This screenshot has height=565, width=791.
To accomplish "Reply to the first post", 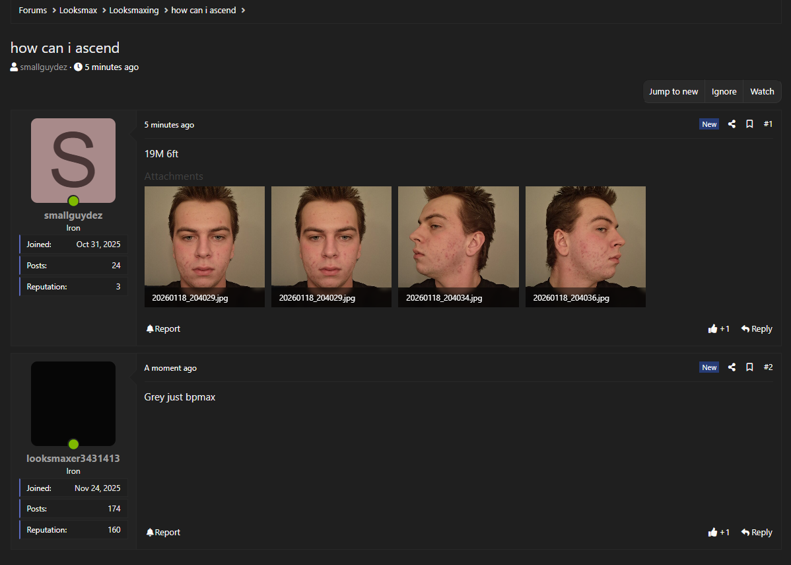I will point(757,329).
